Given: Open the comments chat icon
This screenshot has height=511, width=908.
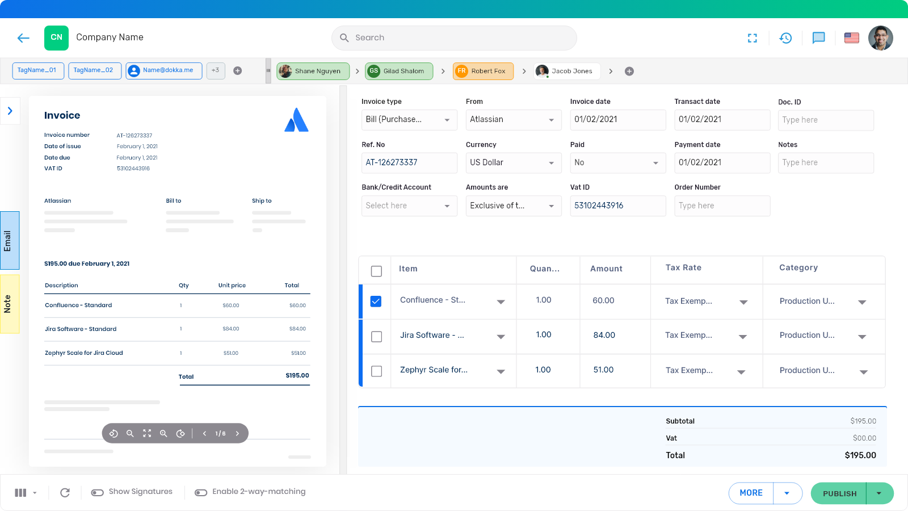Looking at the screenshot, I should 818,38.
